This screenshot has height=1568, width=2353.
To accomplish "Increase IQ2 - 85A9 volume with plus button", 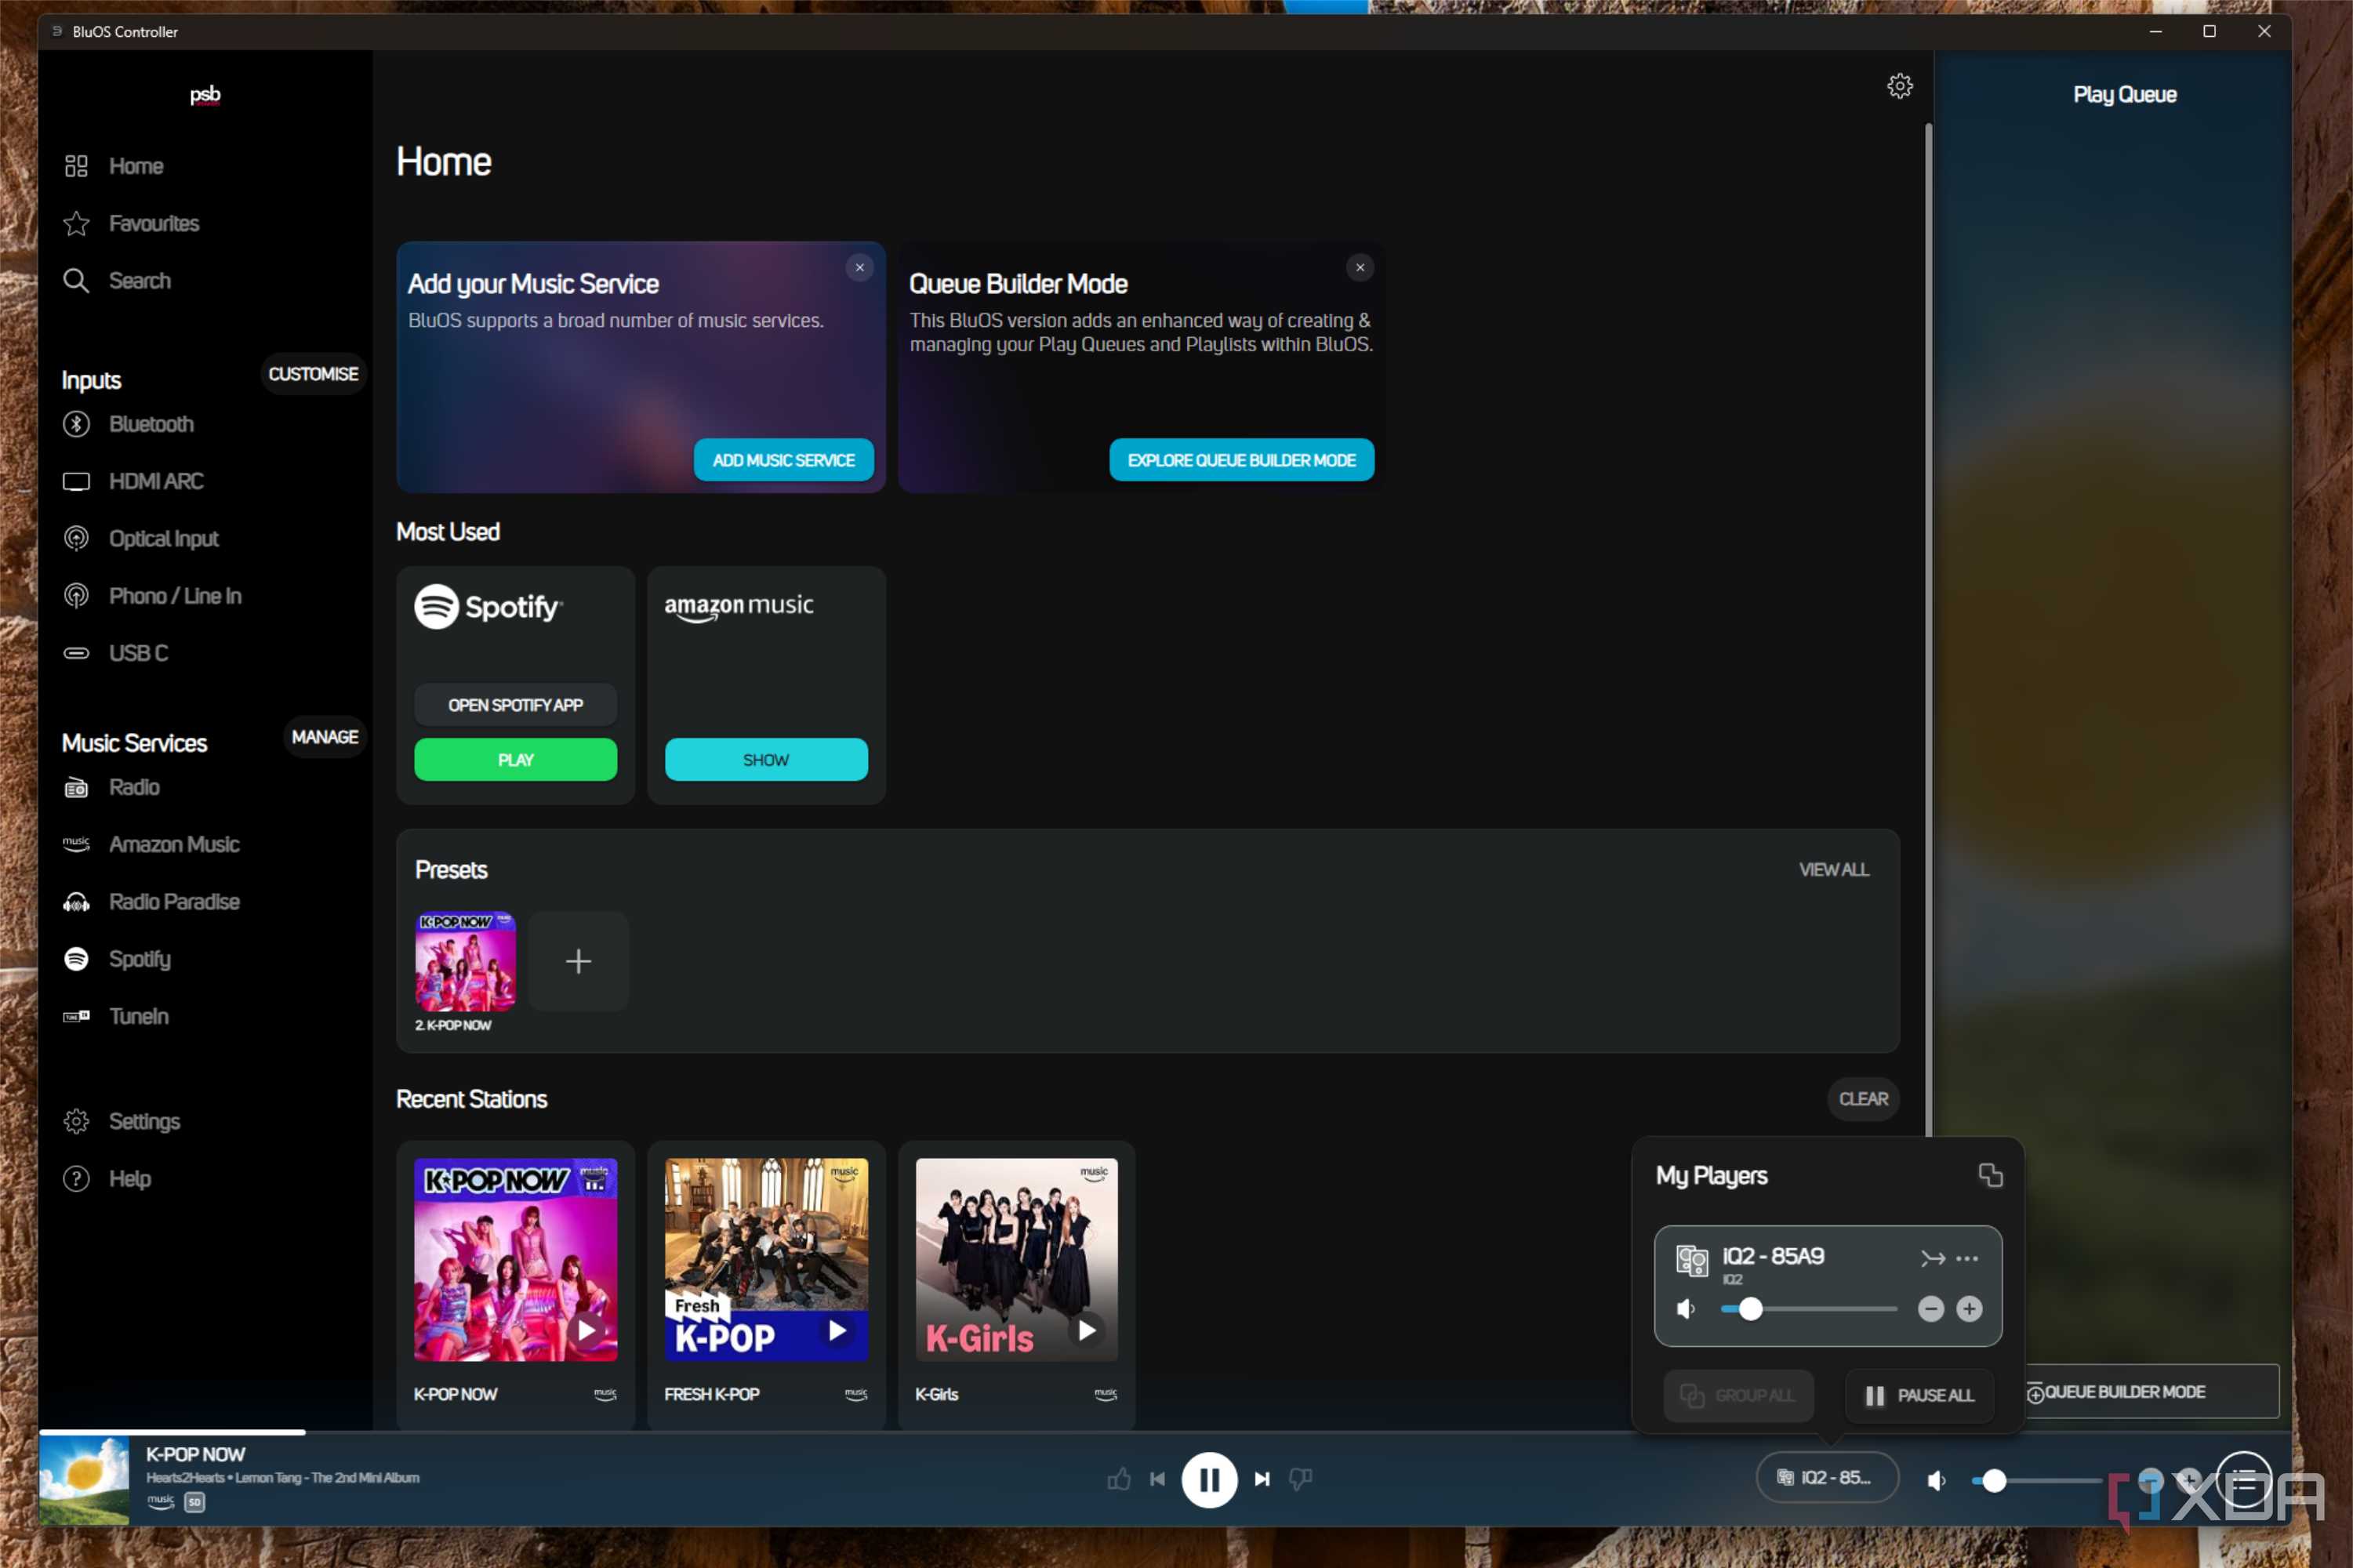I will coord(1969,1309).
